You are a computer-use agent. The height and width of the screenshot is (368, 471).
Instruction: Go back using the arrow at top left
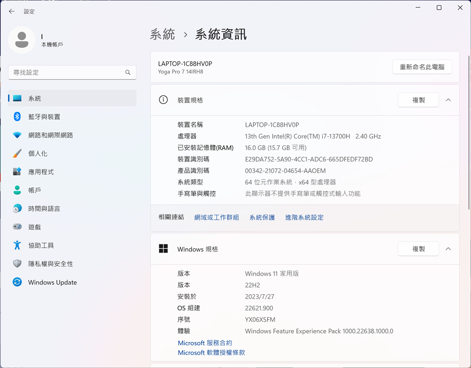pos(11,11)
